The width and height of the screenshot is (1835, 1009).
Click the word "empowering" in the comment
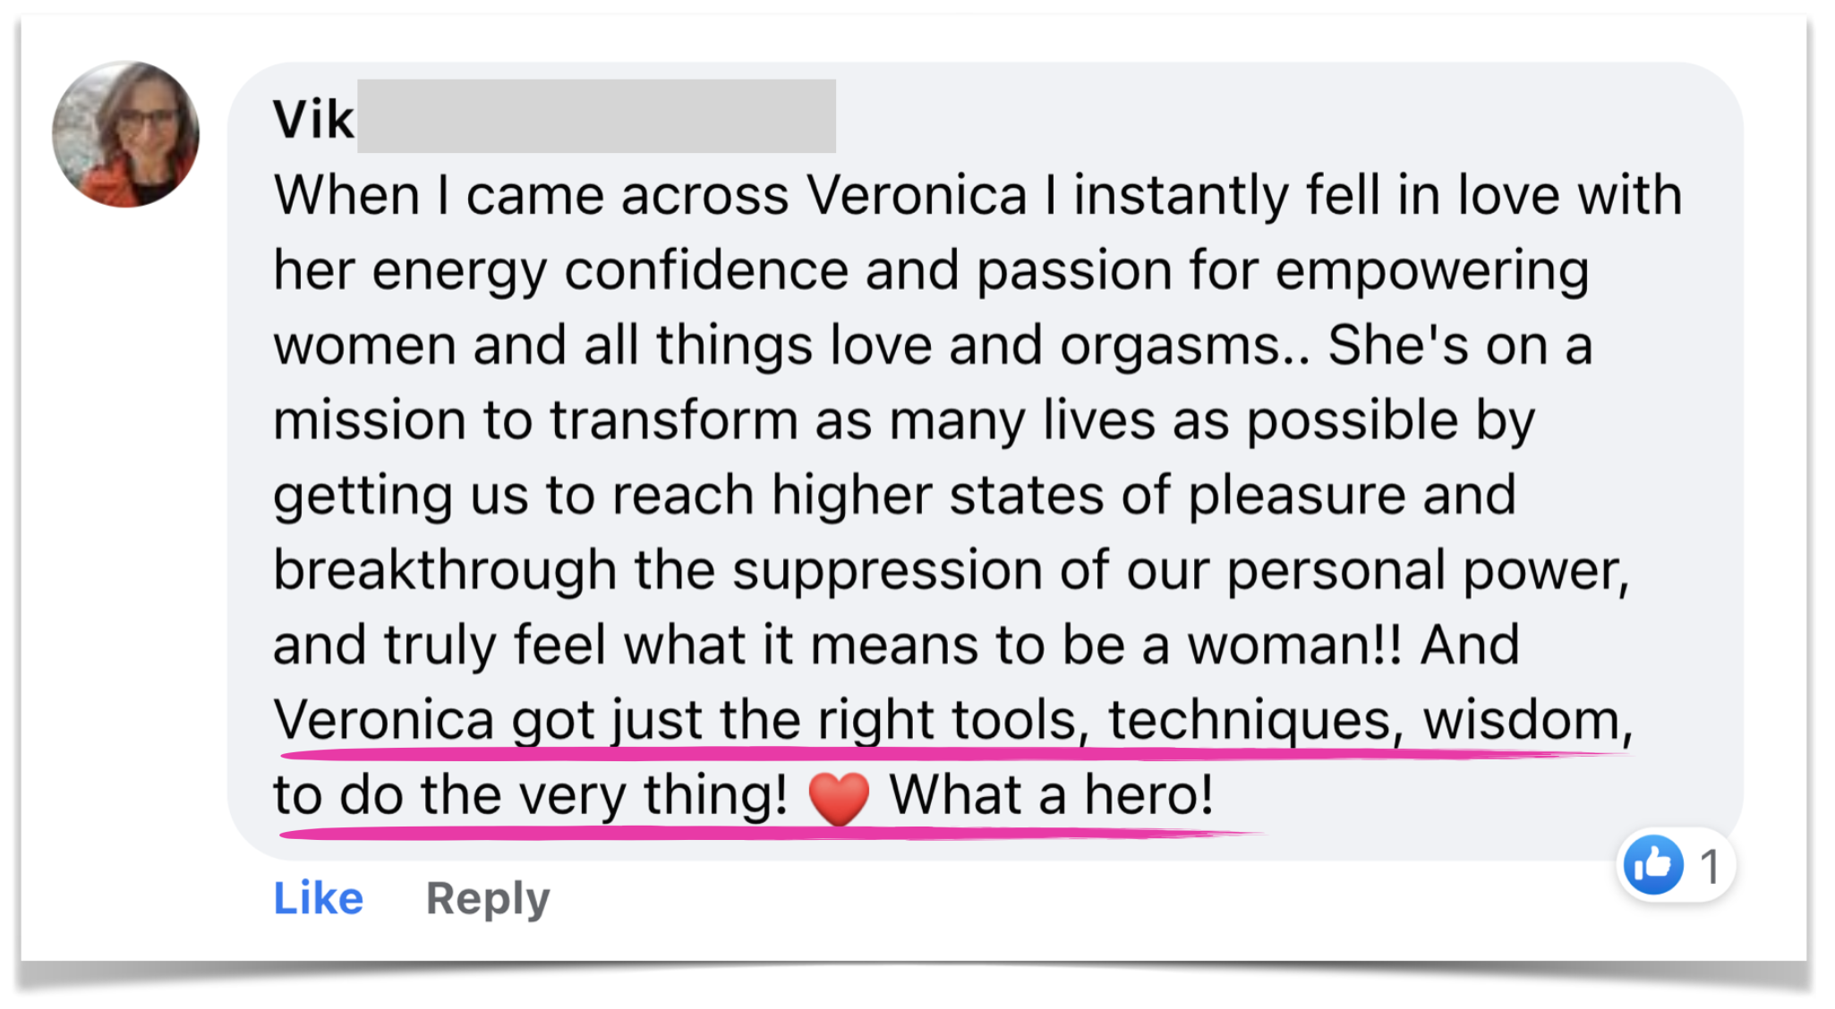coord(1432,271)
